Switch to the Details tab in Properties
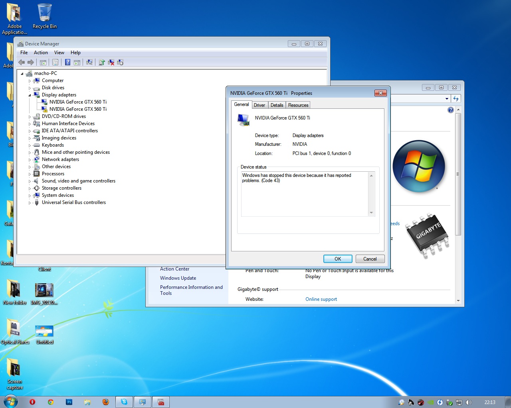 [277, 105]
